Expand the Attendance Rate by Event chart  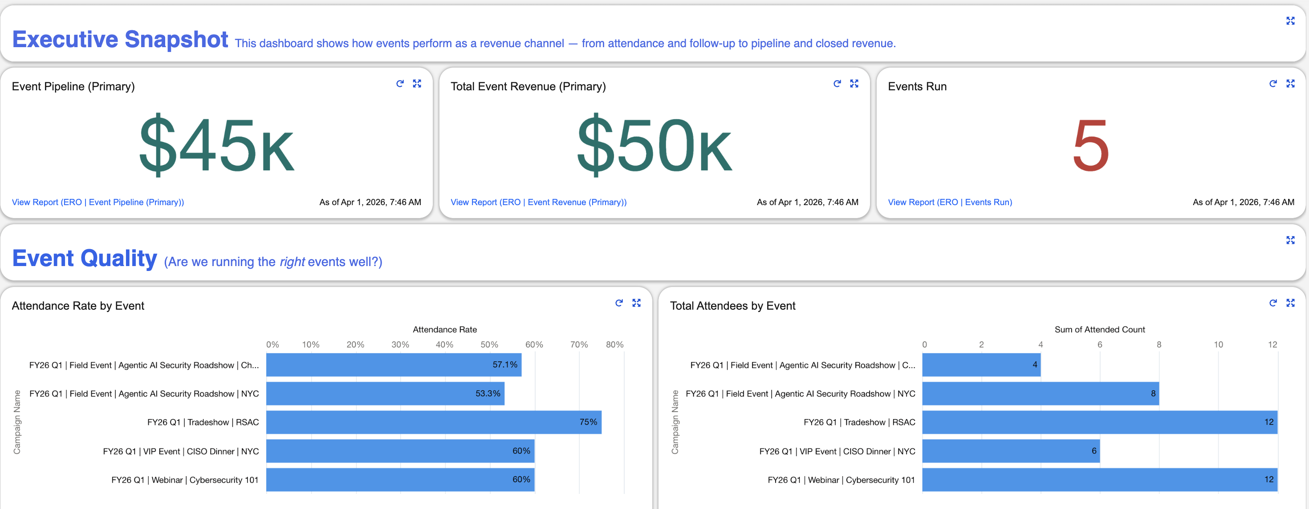point(636,303)
